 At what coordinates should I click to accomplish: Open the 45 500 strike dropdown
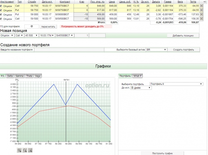(x=32, y=35)
